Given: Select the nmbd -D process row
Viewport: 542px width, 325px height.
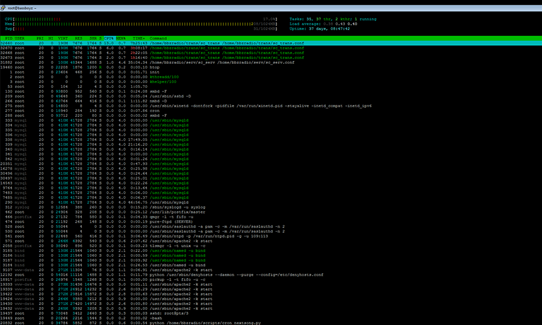Looking at the screenshot, I should pos(271,101).
